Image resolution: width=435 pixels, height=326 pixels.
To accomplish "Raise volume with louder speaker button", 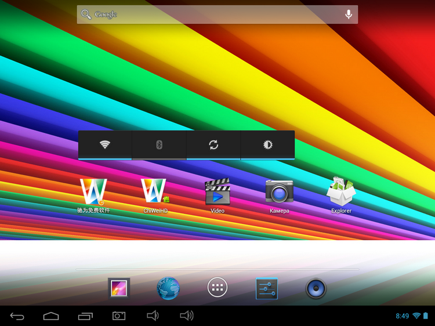I will pyautogui.click(x=187, y=316).
